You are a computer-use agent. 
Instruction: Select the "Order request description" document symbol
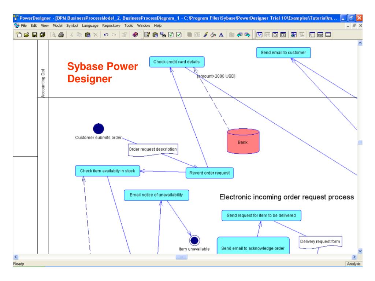coord(153,150)
